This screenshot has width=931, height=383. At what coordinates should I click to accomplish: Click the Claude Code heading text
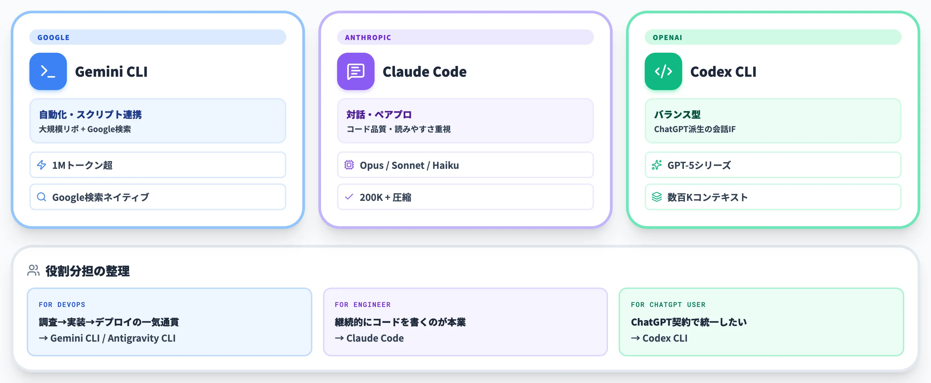[425, 71]
